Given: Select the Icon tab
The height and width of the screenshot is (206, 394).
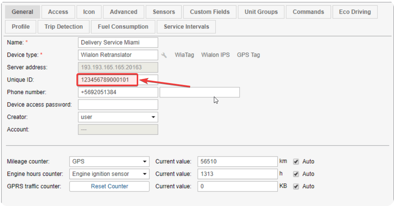Looking at the screenshot, I should click(89, 12).
